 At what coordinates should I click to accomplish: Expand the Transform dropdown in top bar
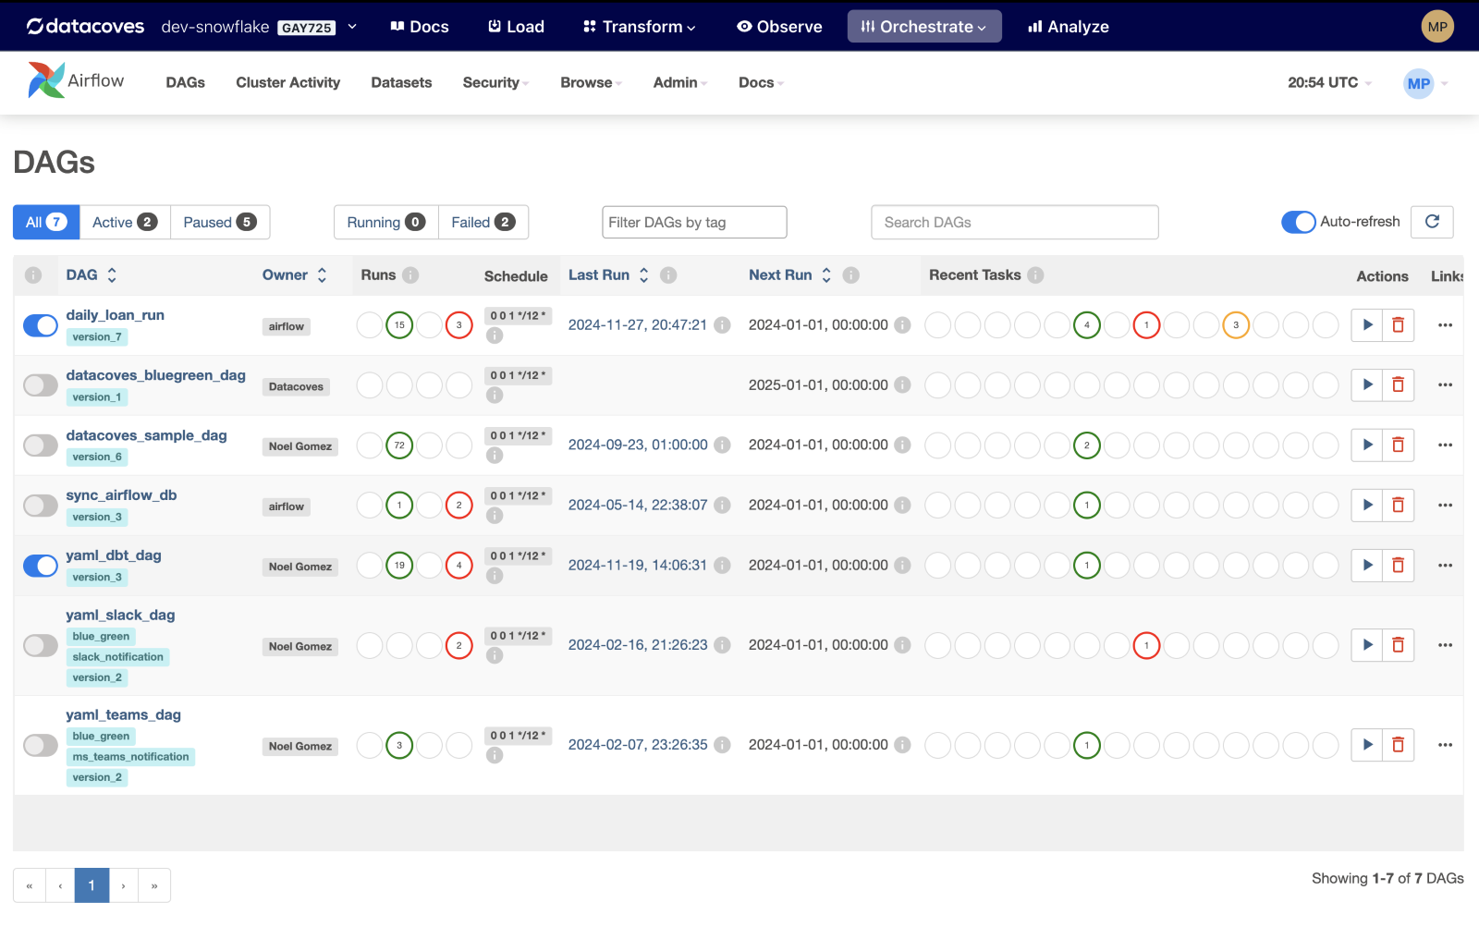point(640,27)
